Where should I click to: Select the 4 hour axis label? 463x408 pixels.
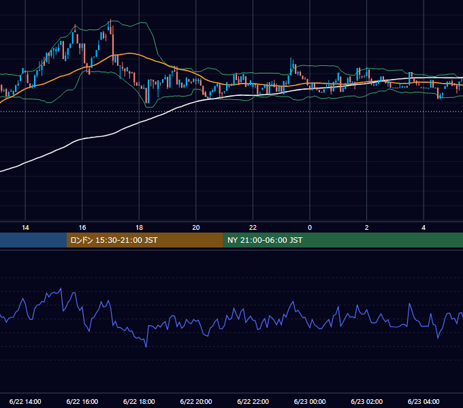click(x=424, y=228)
